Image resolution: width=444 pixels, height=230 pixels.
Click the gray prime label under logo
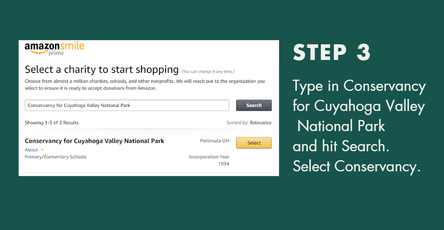[x=56, y=53]
